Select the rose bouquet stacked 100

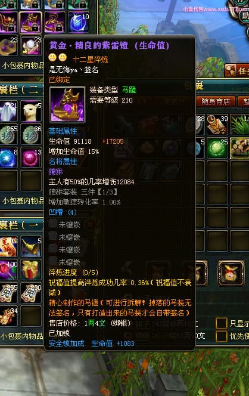8,270
